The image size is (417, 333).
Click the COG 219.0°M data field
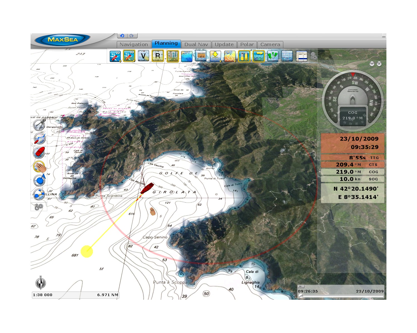coord(353,172)
